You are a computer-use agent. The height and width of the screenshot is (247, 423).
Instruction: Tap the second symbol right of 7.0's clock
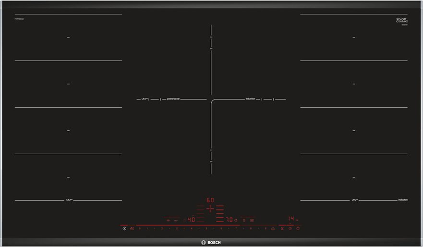(x=252, y=220)
